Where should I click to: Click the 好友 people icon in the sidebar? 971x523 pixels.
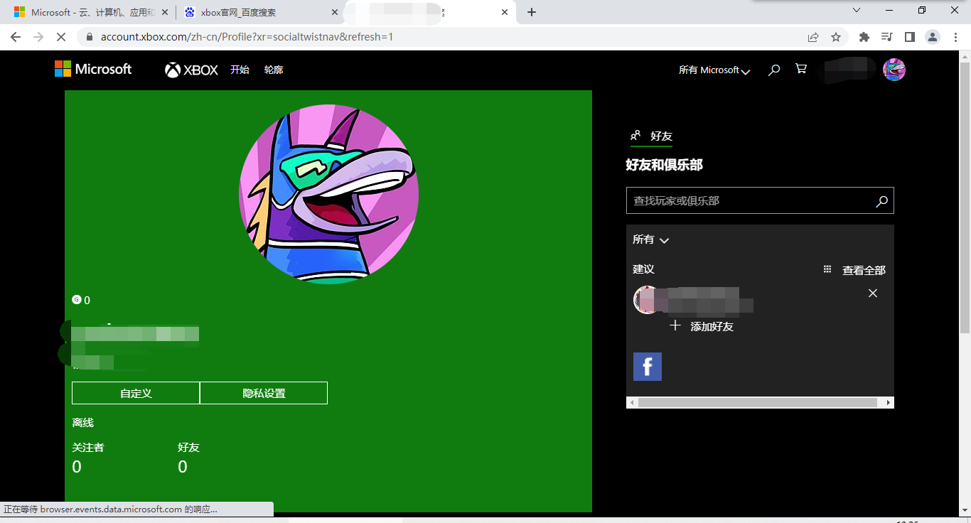point(633,135)
